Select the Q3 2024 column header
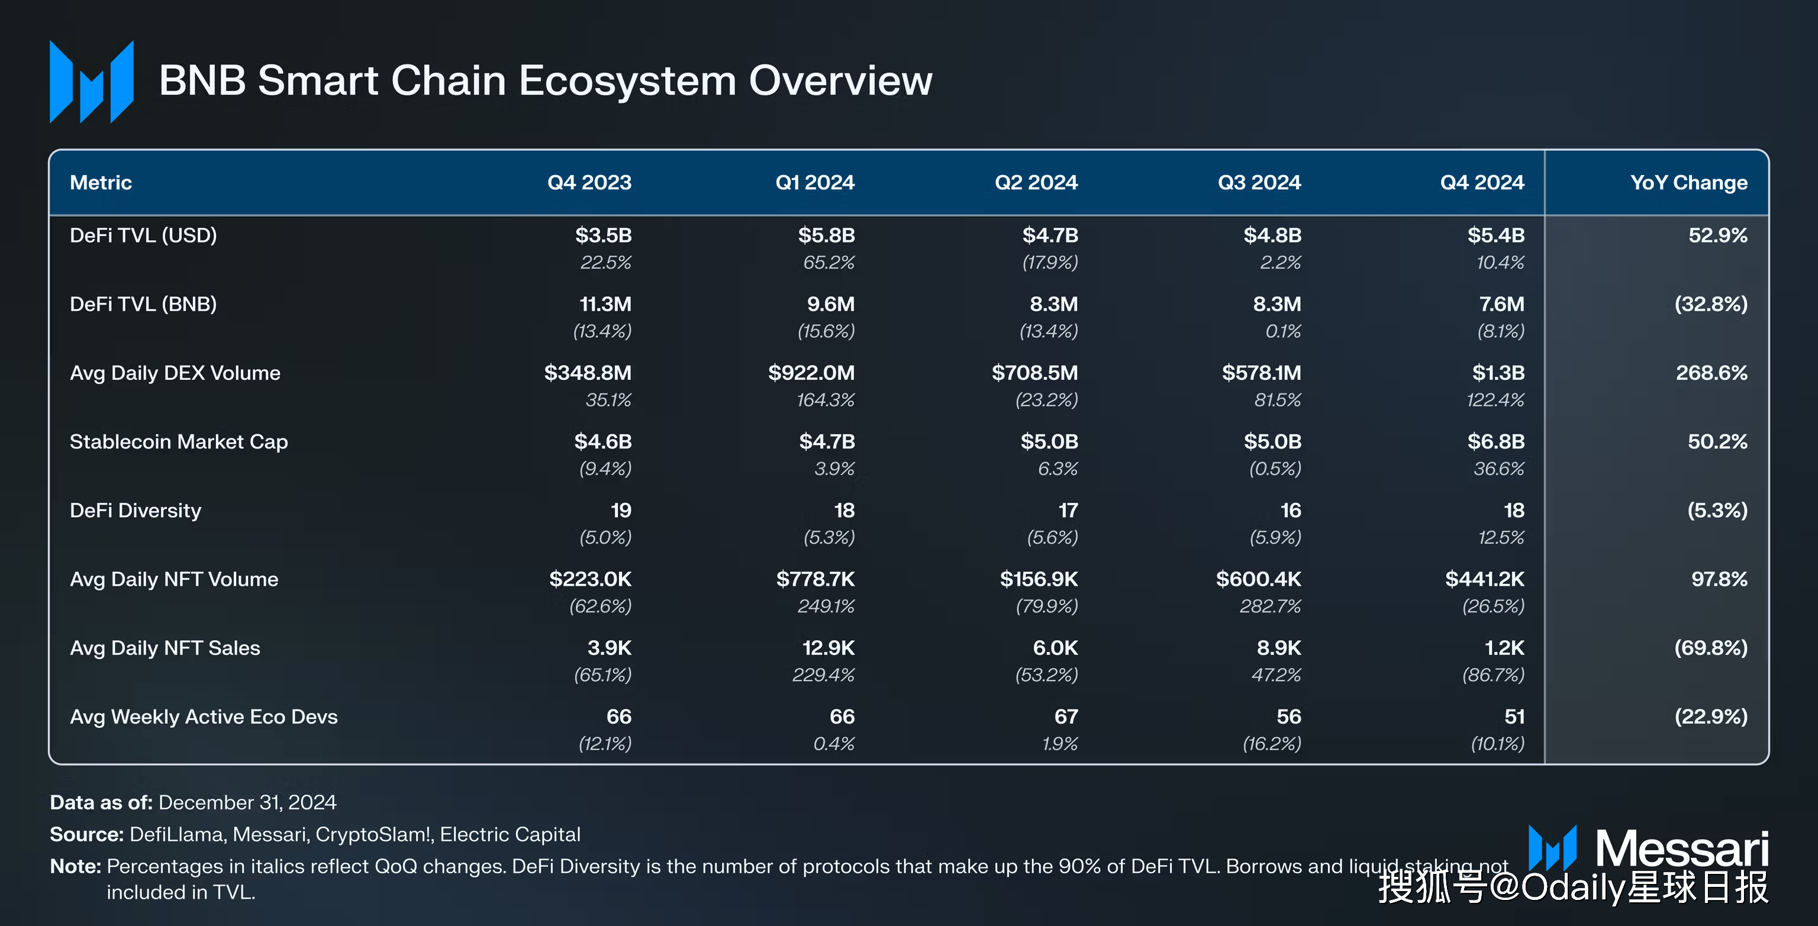Viewport: 1818px width, 926px height. tap(1260, 183)
